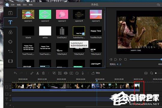This screenshot has height=108, width=162.
Task: Play the preview video
Action: [115, 59]
